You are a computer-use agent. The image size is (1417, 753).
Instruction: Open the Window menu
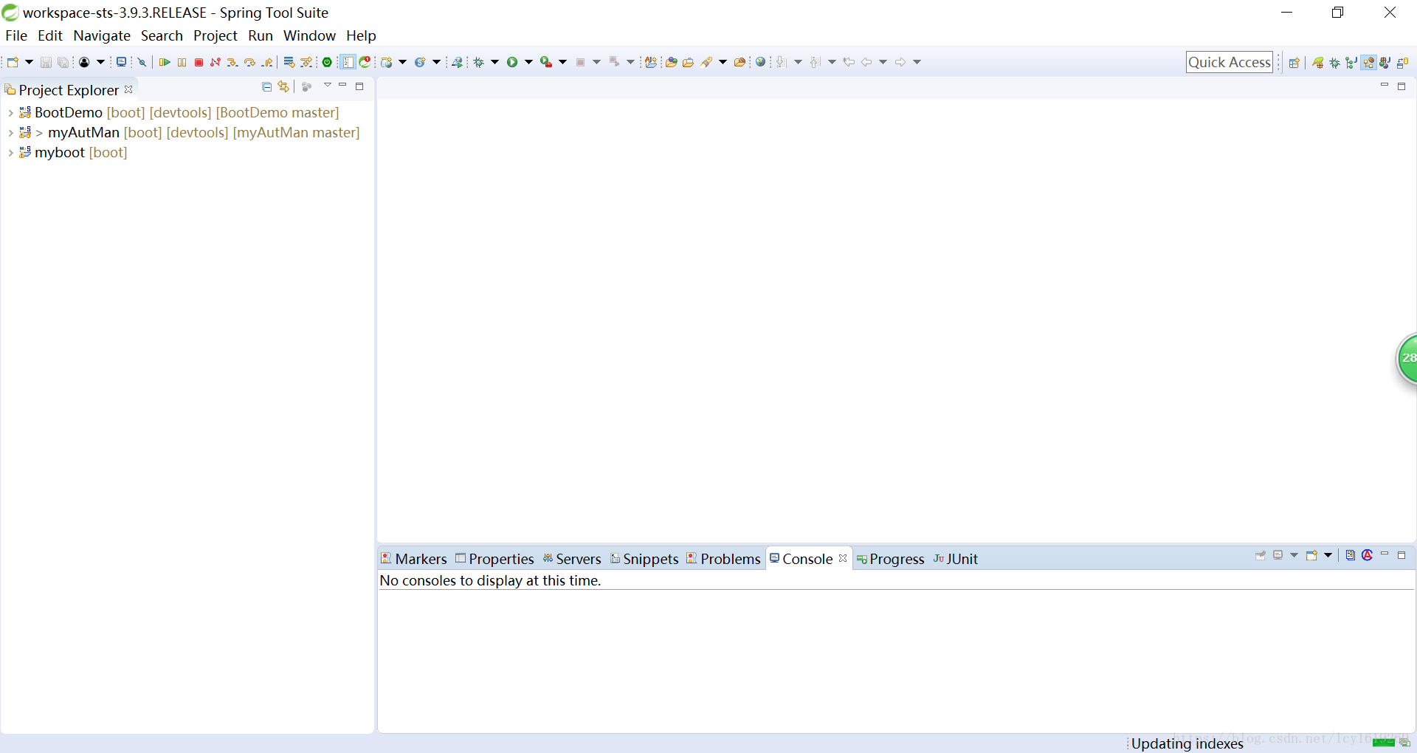[309, 35]
